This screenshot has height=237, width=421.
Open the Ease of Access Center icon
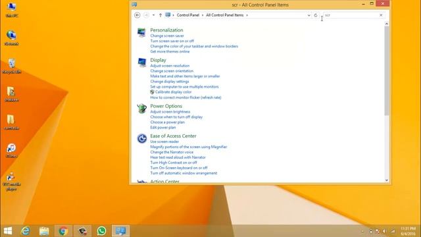[x=142, y=138]
